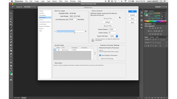Select the Hand tool

click(11, 66)
